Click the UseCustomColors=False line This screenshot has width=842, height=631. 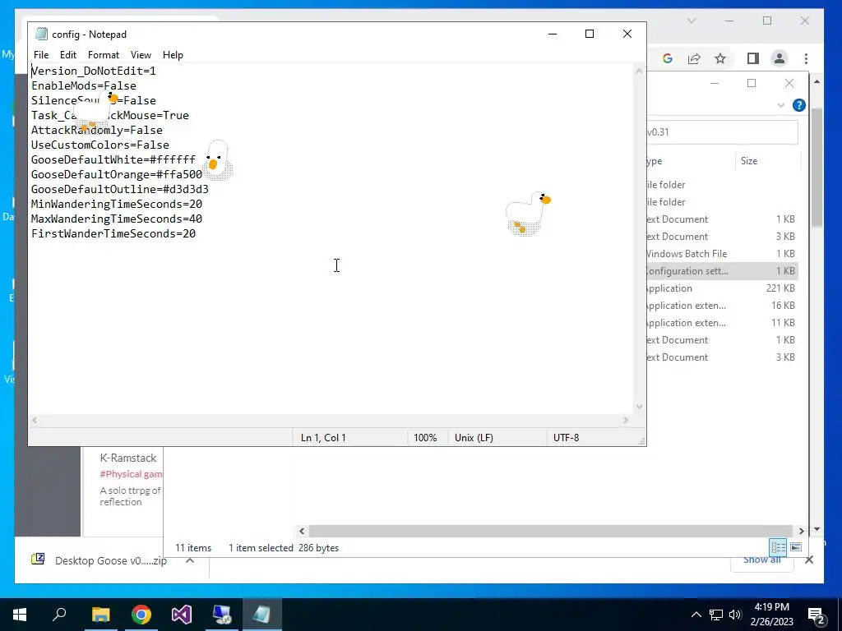pos(99,145)
